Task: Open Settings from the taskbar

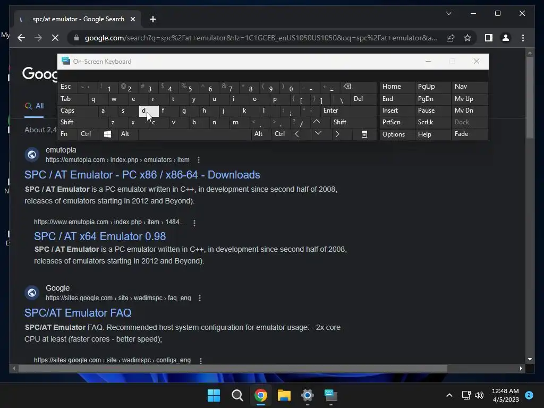Action: coord(308,395)
